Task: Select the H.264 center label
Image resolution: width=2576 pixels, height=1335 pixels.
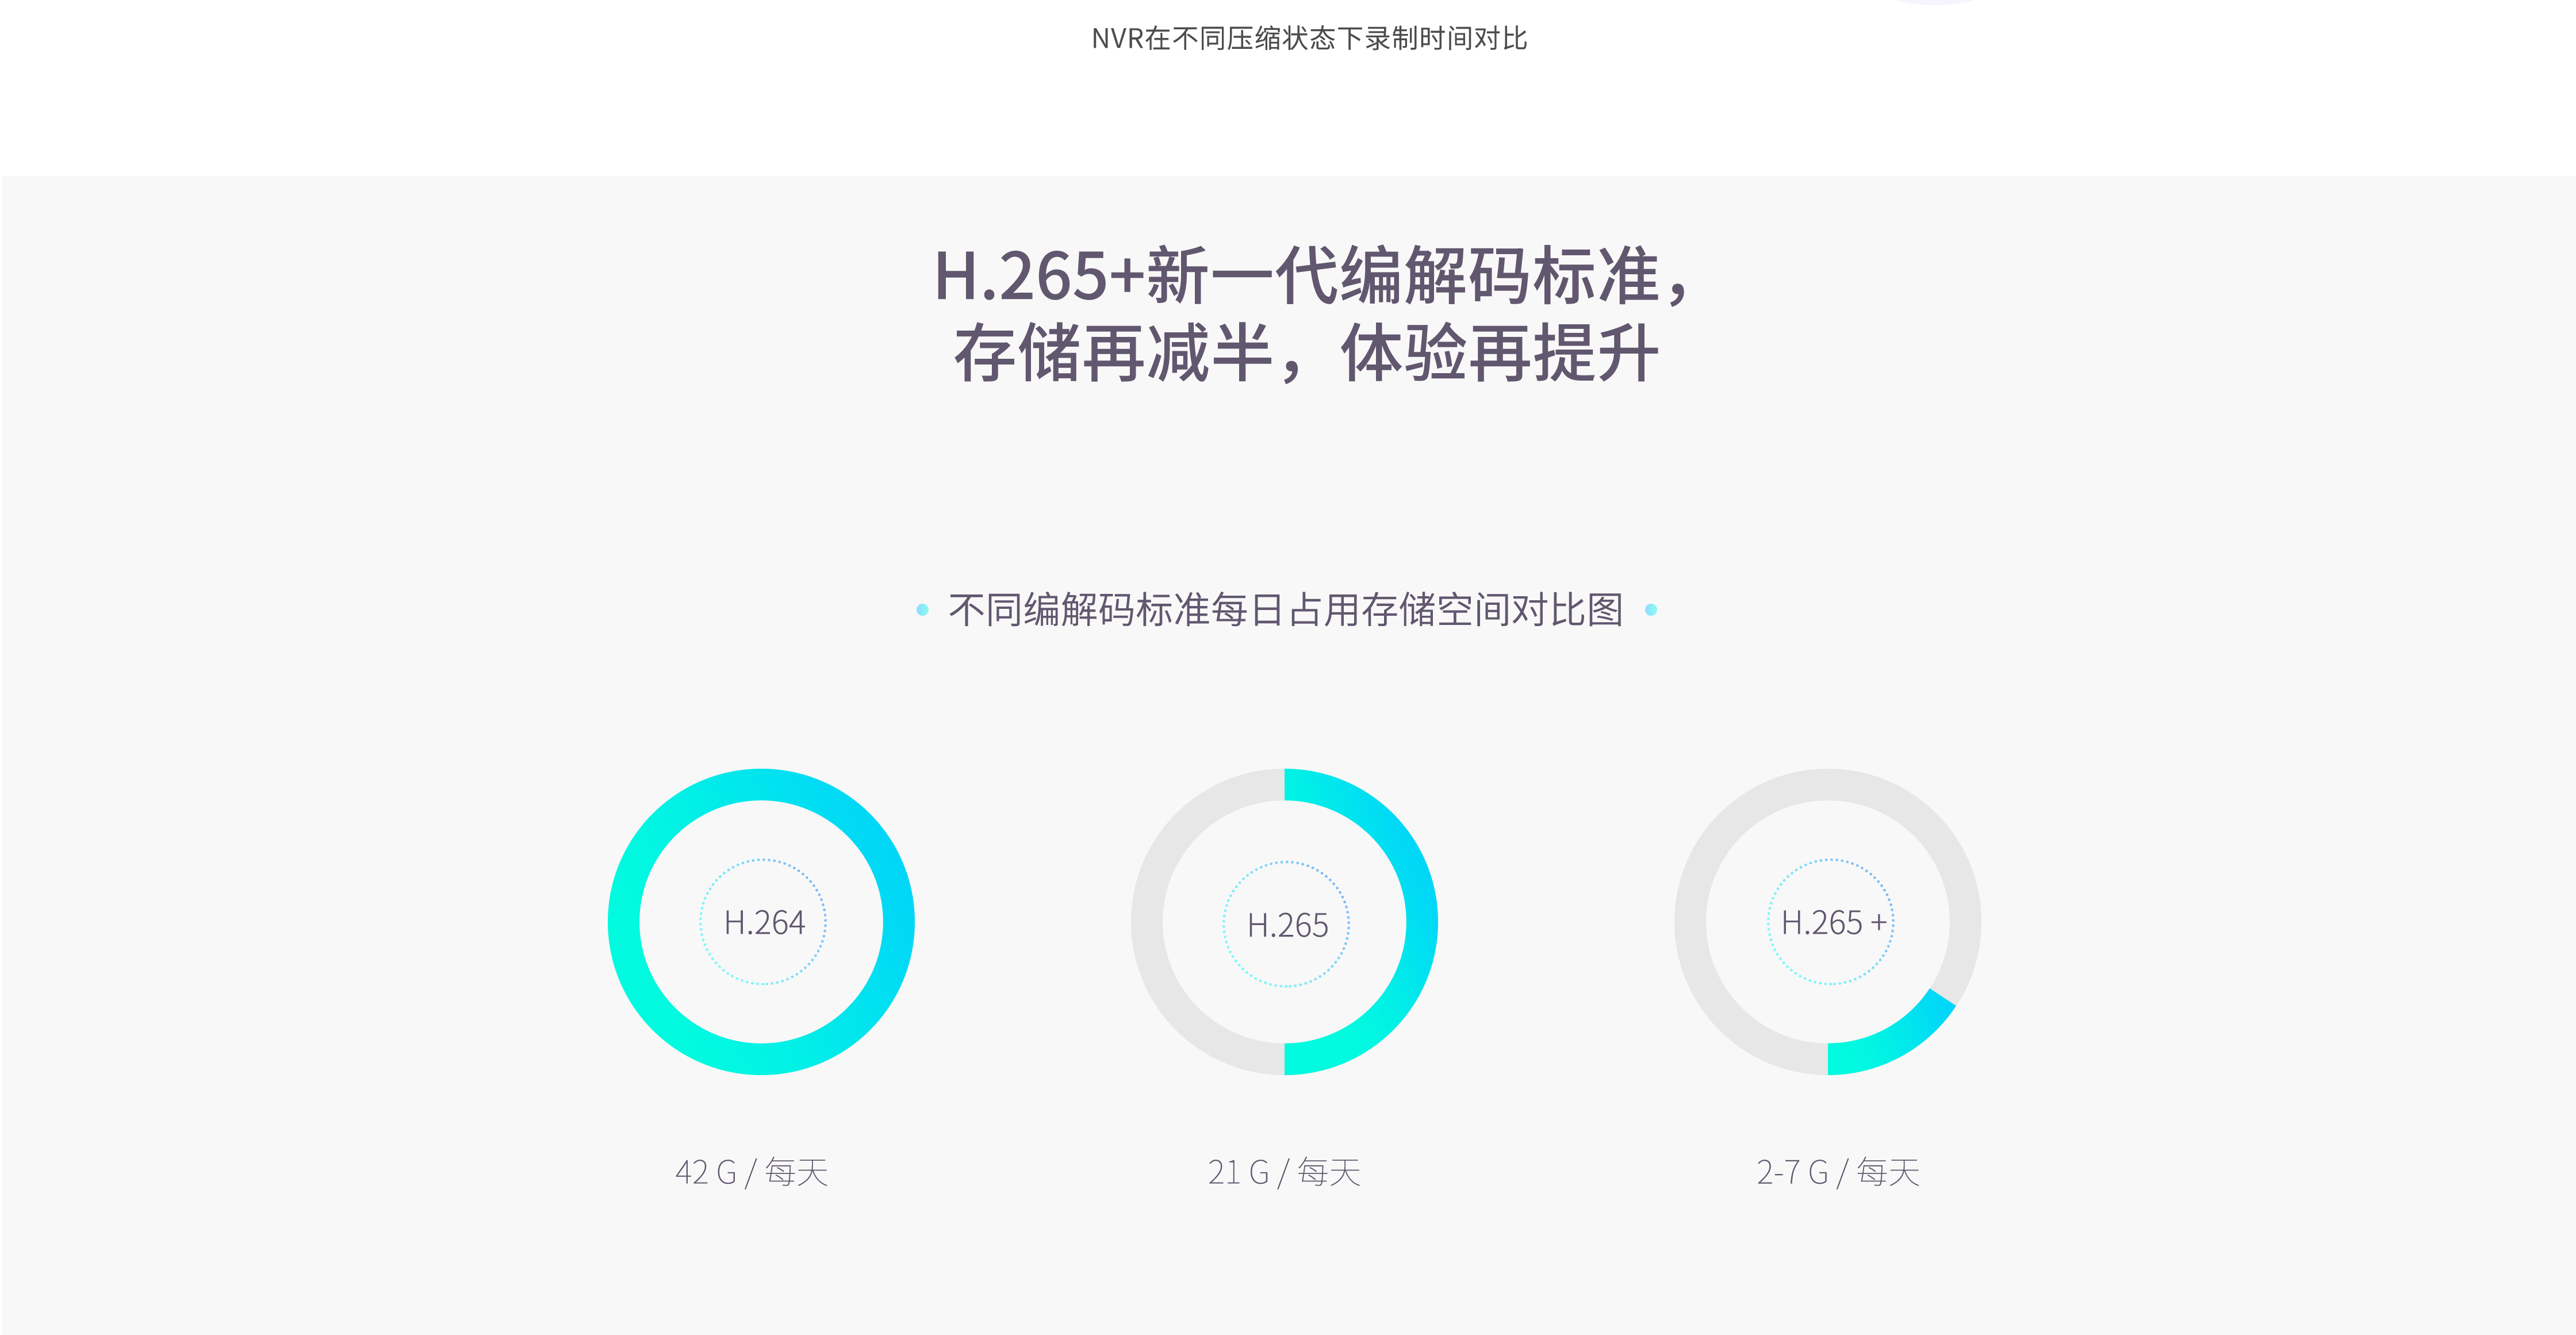Action: click(x=764, y=922)
